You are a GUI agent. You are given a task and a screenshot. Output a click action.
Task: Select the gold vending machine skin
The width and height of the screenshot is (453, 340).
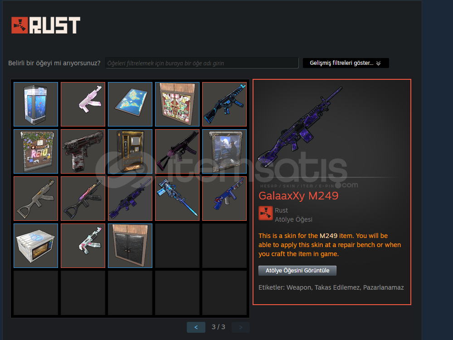[130, 151]
